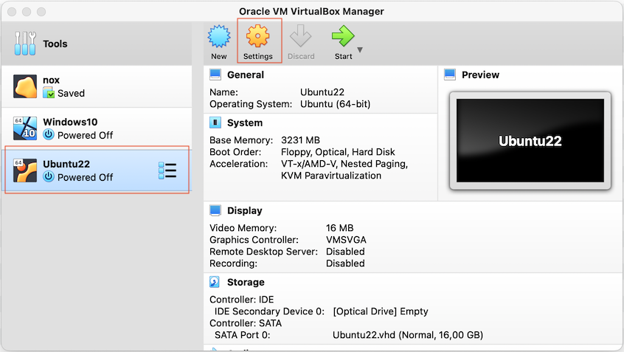The height and width of the screenshot is (352, 624).
Task: Open the Start button dropdown arrow
Action: coord(360,50)
